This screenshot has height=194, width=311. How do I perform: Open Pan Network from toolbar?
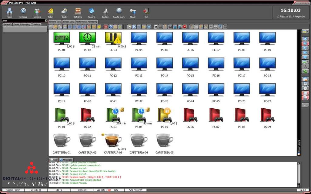point(119,12)
